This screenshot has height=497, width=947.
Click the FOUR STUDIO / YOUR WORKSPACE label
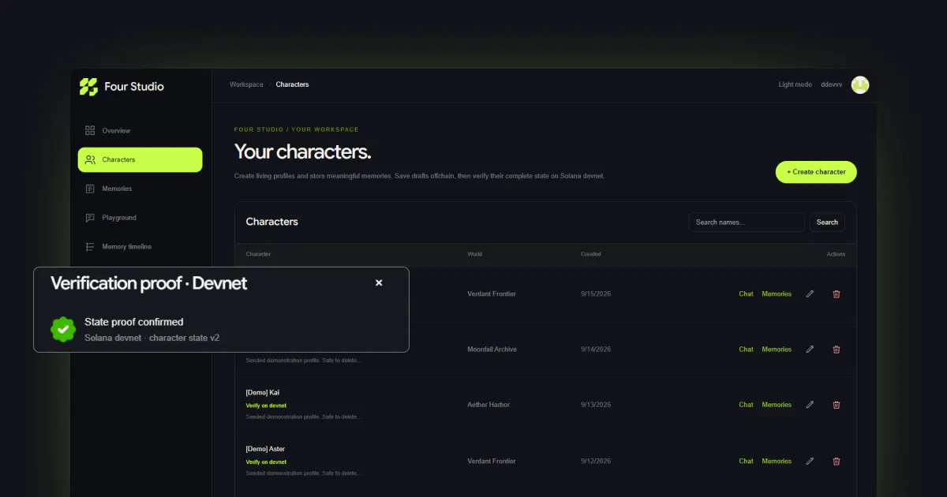click(x=296, y=129)
